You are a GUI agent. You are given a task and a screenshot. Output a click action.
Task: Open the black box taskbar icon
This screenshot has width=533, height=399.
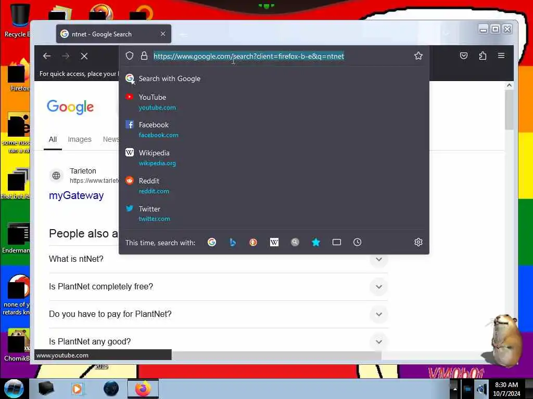(46, 389)
